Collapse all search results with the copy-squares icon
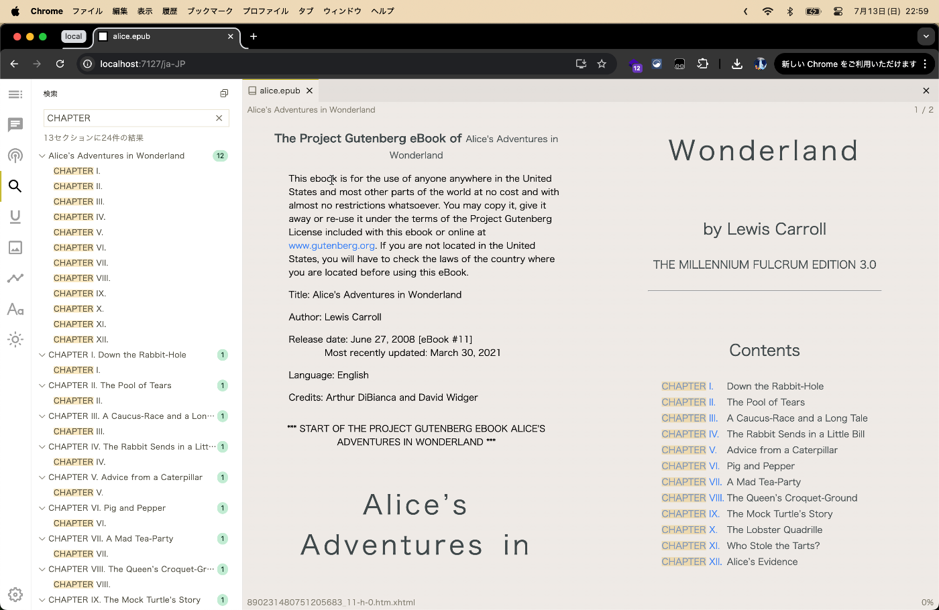Viewport: 939px width, 610px height. (224, 94)
